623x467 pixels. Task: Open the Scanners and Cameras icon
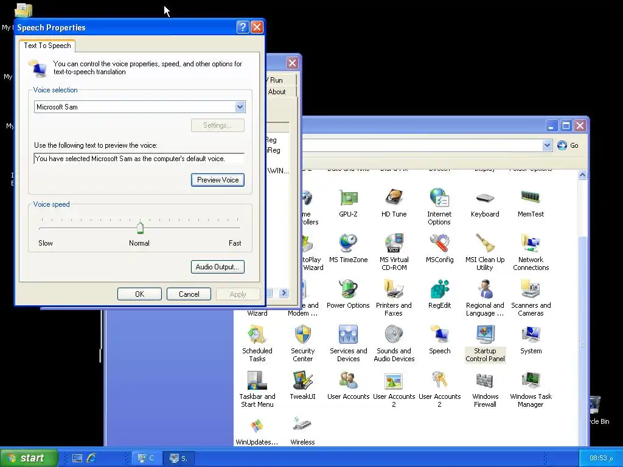click(531, 298)
